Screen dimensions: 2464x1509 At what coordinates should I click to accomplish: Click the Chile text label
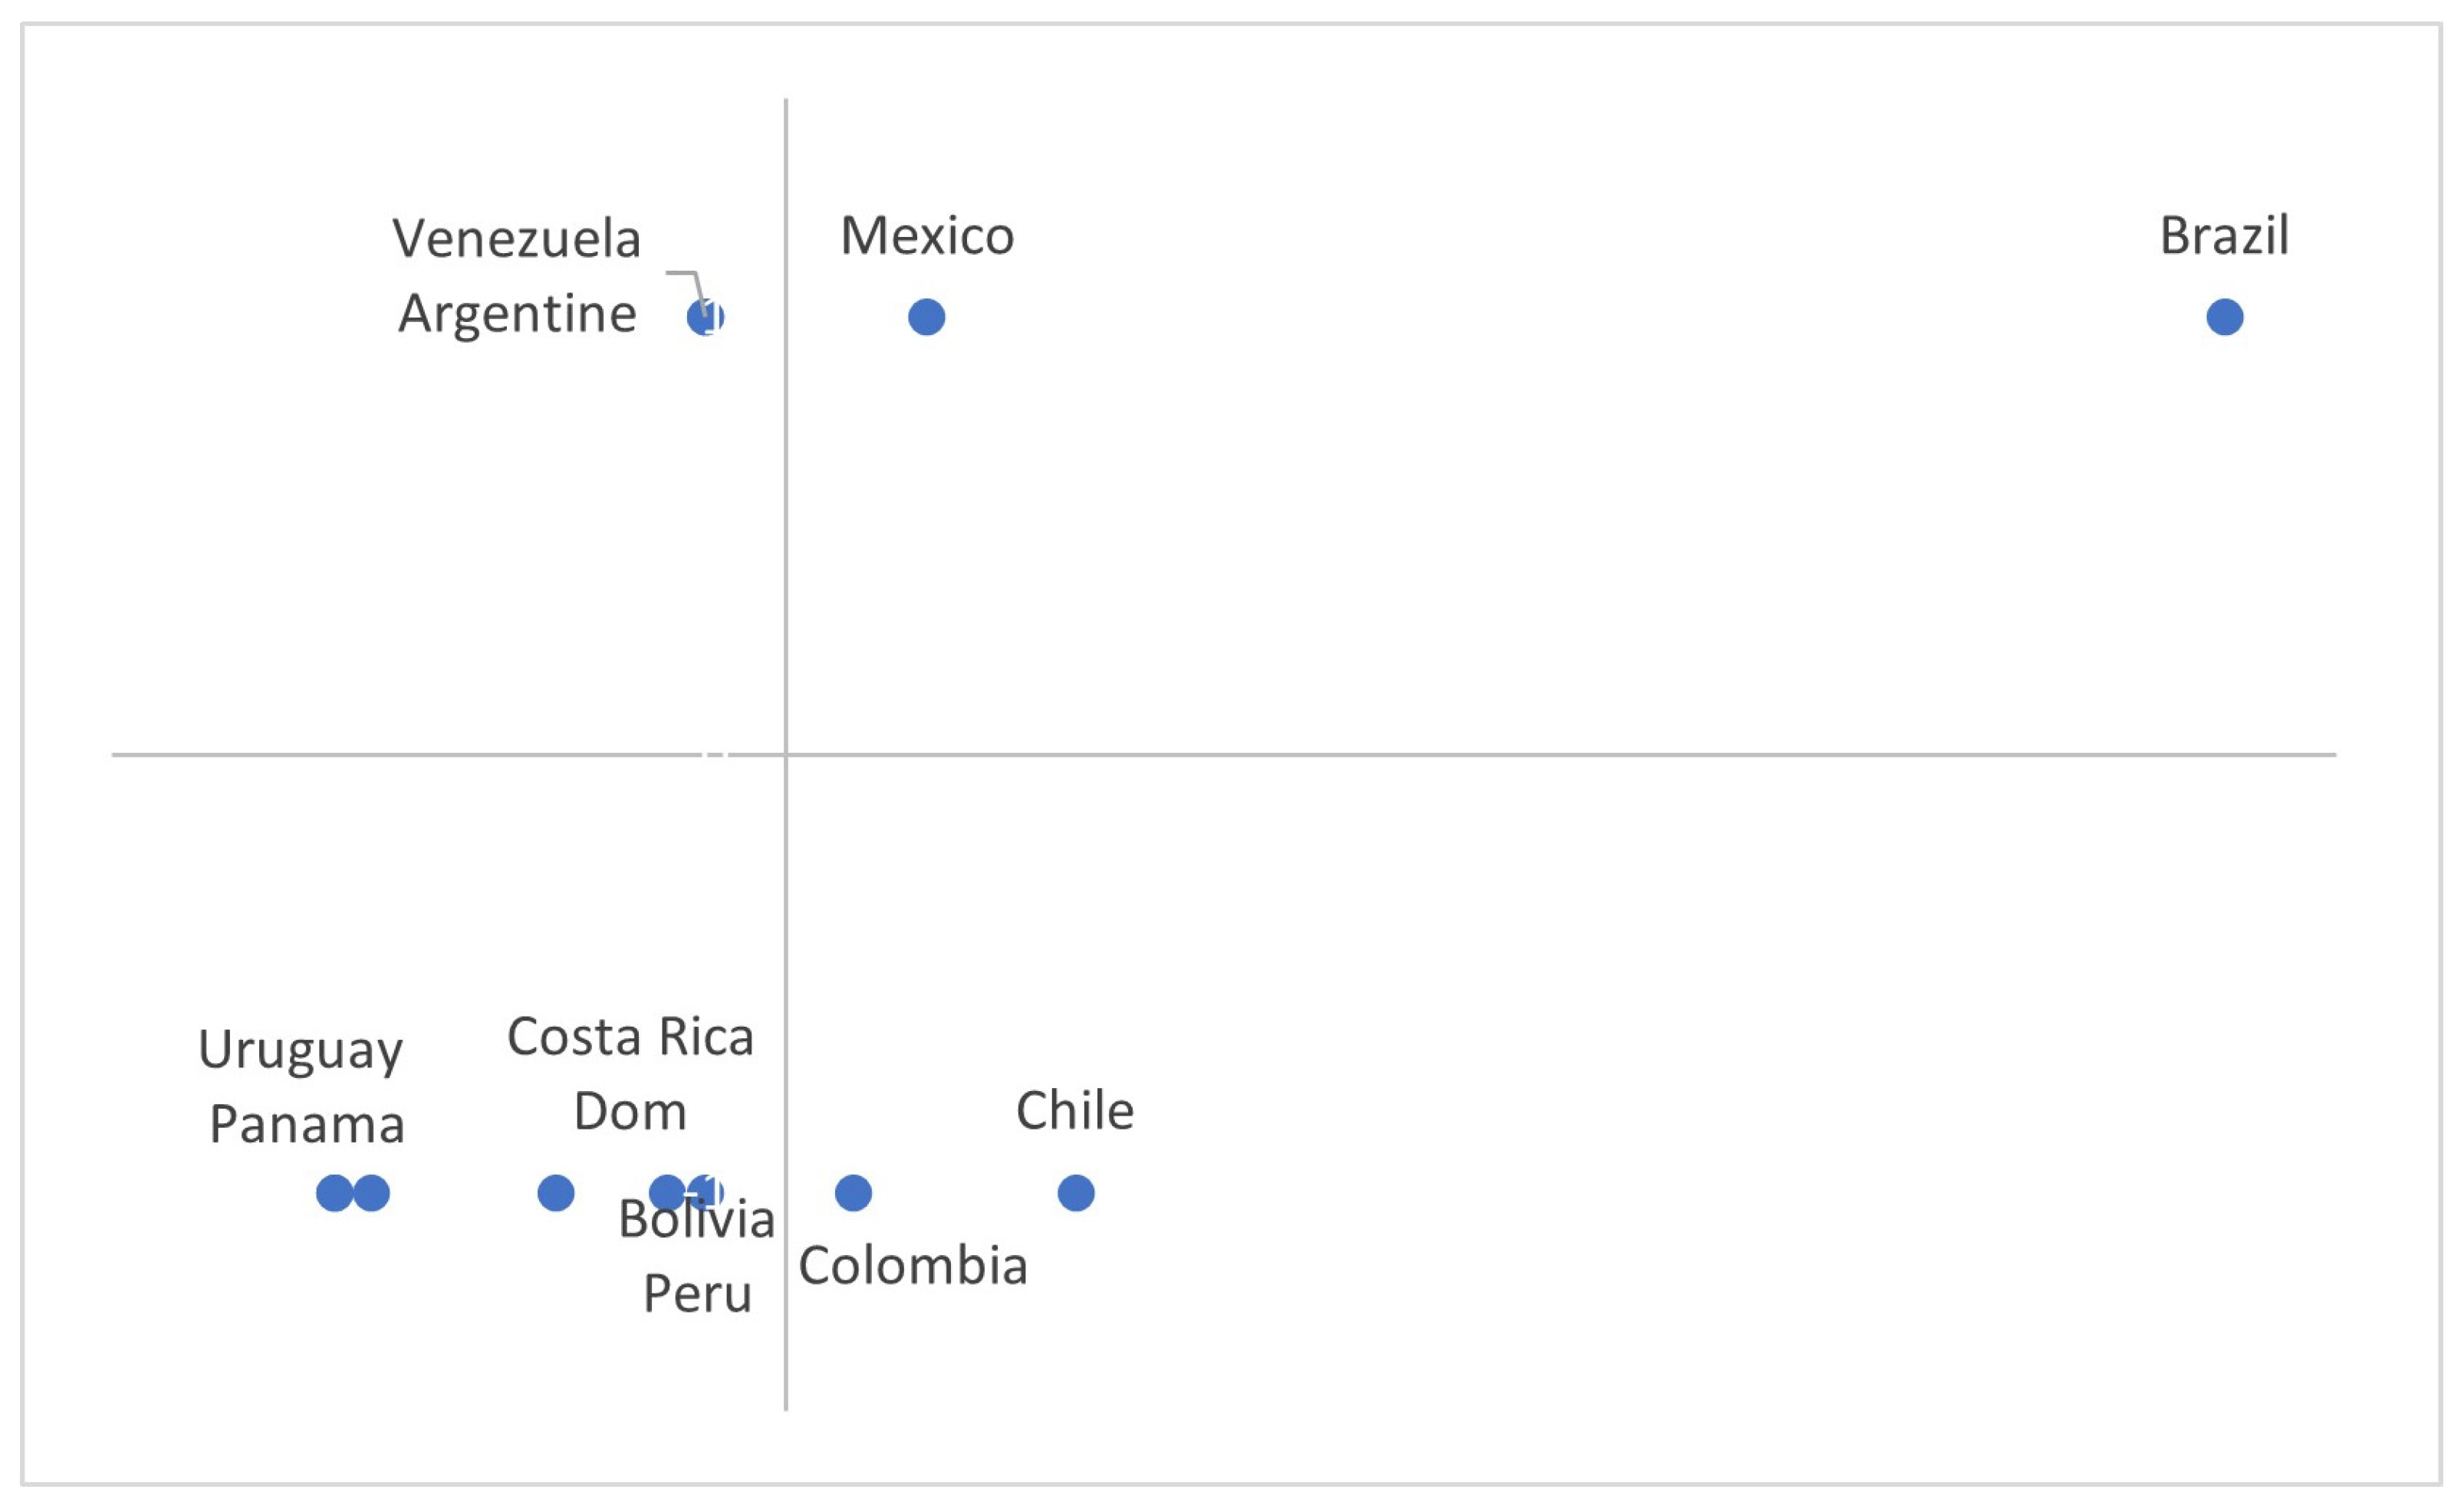coord(1075,1111)
